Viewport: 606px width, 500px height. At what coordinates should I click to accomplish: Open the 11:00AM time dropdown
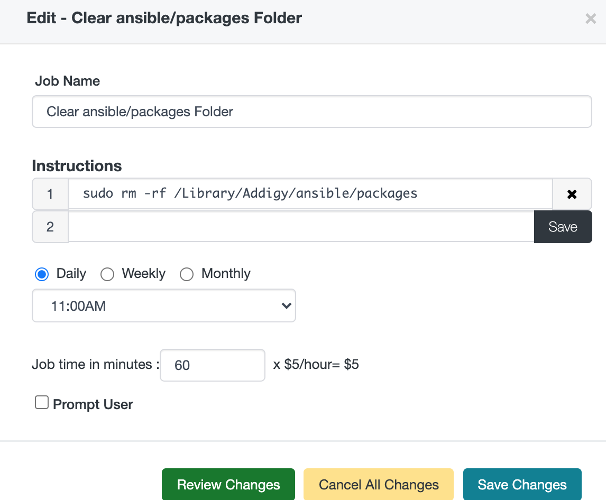click(164, 305)
